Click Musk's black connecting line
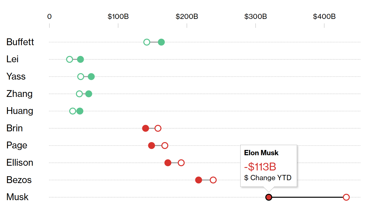Image resolution: width=368 pixels, height=213 pixels. (308, 197)
